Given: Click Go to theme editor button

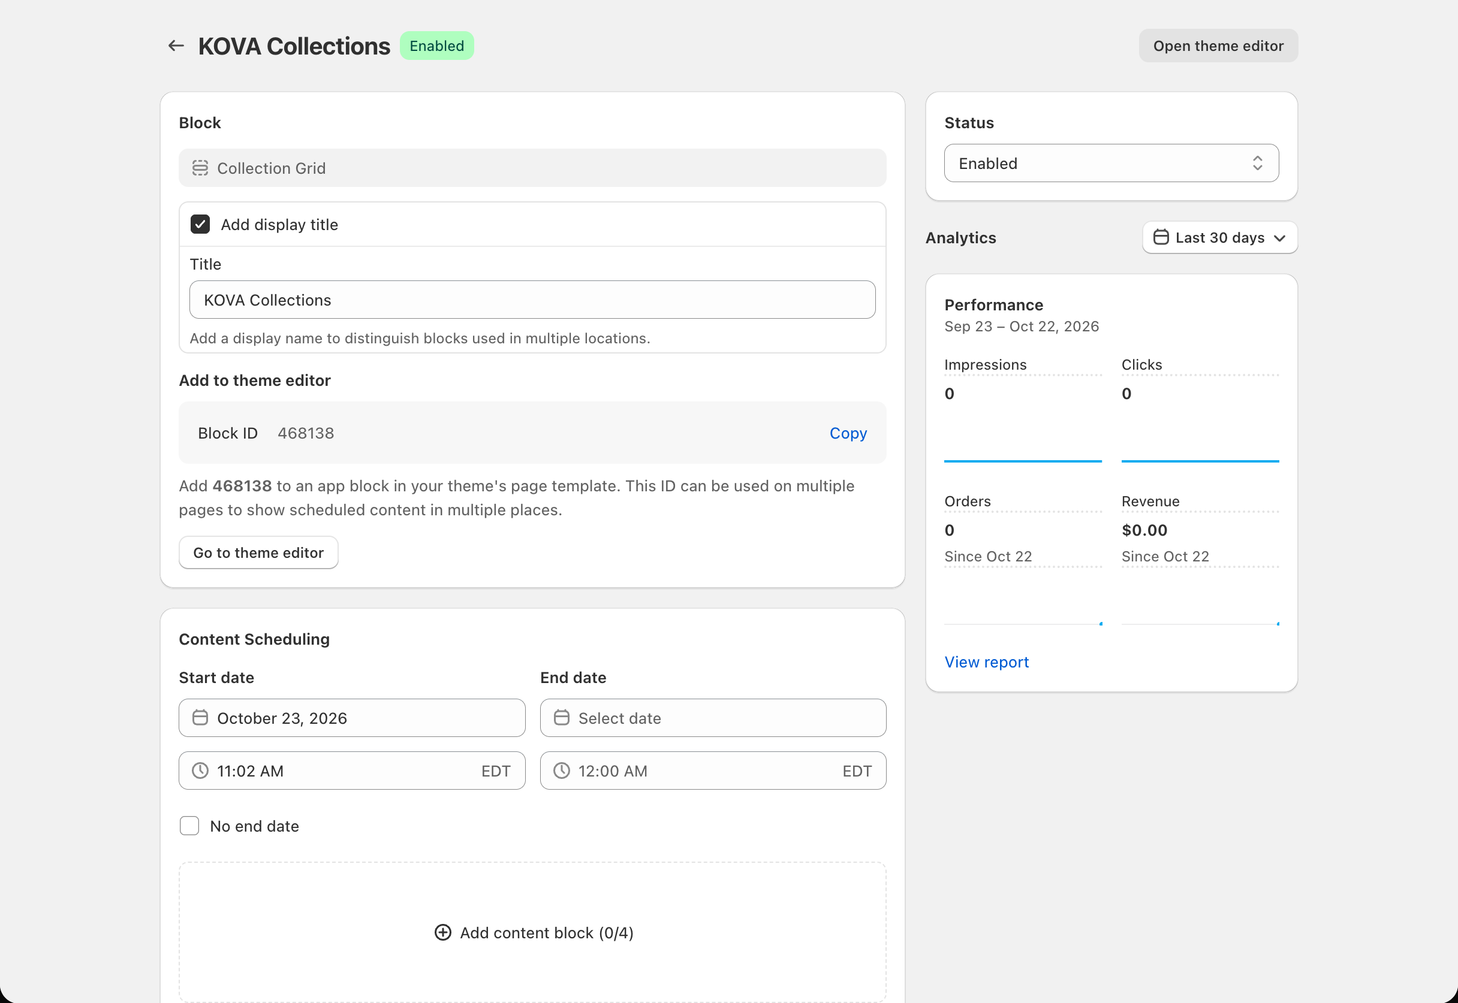Looking at the screenshot, I should pos(258,552).
